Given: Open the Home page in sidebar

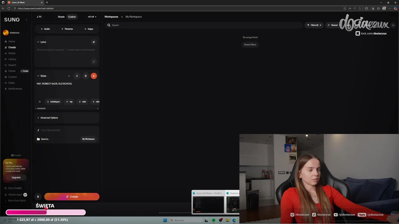Looking at the screenshot, I should pyautogui.click(x=10, y=41).
